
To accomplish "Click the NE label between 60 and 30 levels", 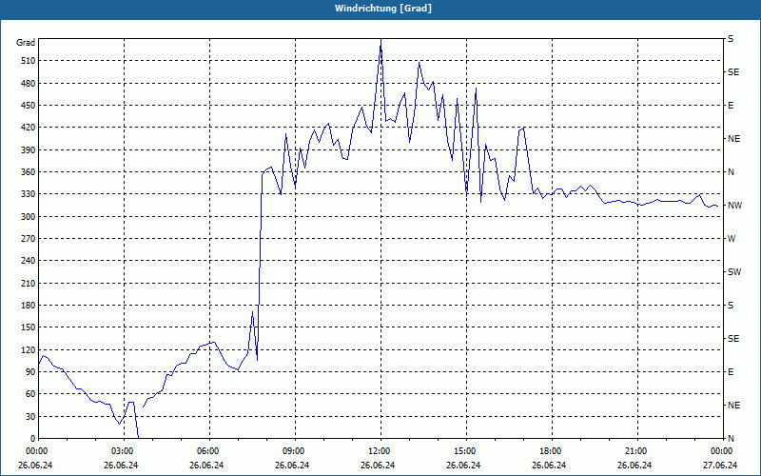I will point(733,406).
